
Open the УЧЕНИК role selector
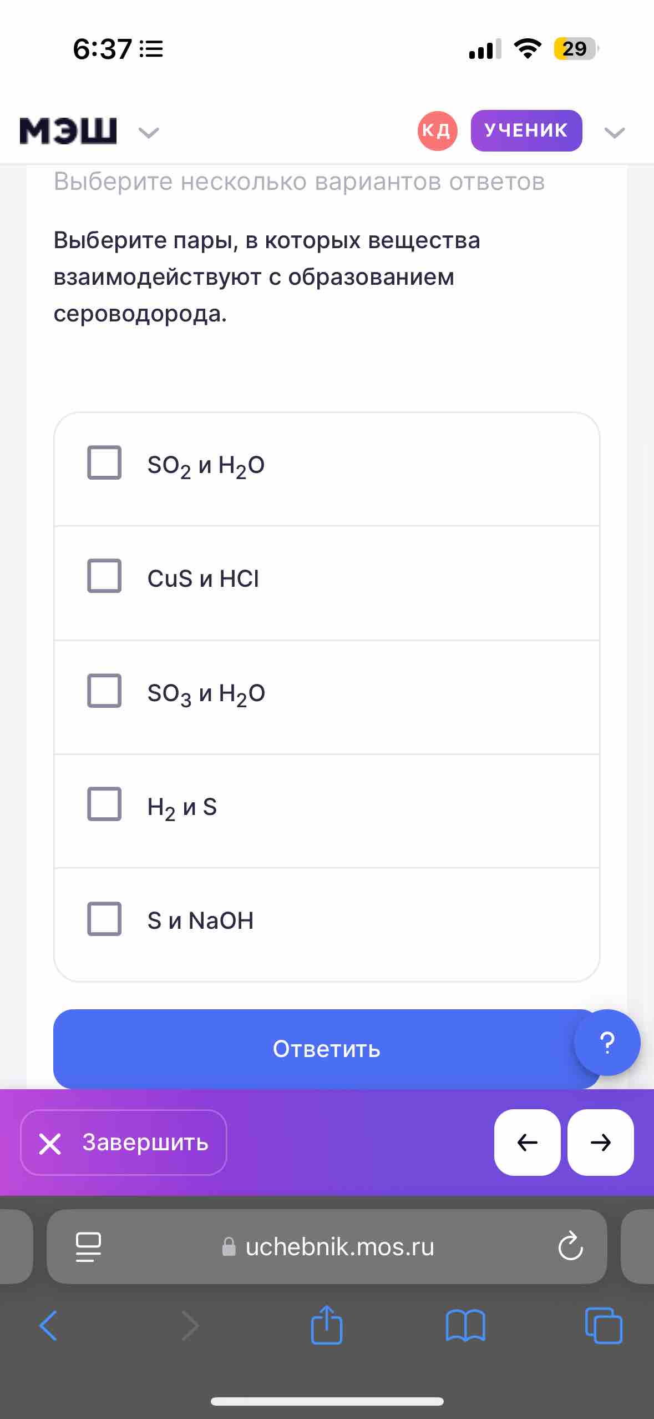click(526, 130)
